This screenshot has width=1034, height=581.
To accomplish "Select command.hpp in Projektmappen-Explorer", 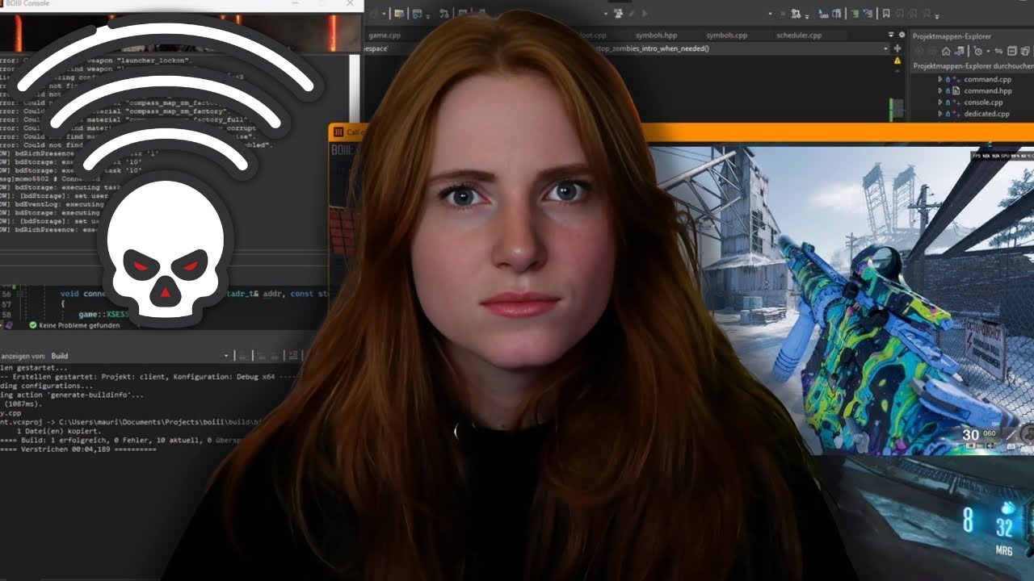I will click(x=988, y=91).
